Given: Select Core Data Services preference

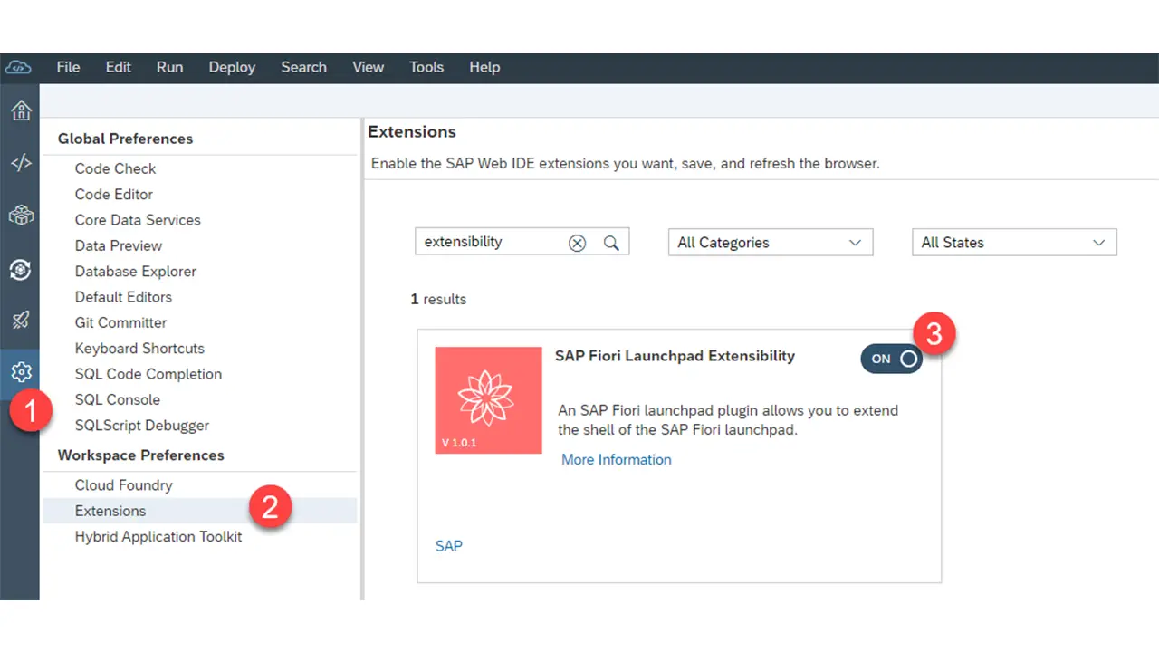Looking at the screenshot, I should coord(138,220).
